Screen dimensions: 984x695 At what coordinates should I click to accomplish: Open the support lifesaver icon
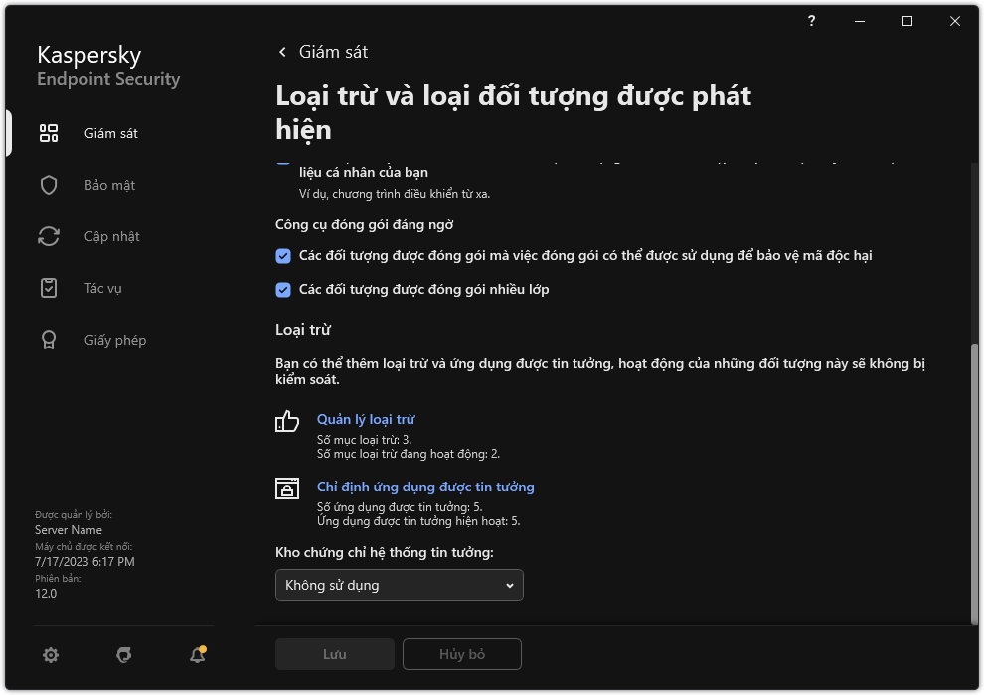(x=123, y=655)
